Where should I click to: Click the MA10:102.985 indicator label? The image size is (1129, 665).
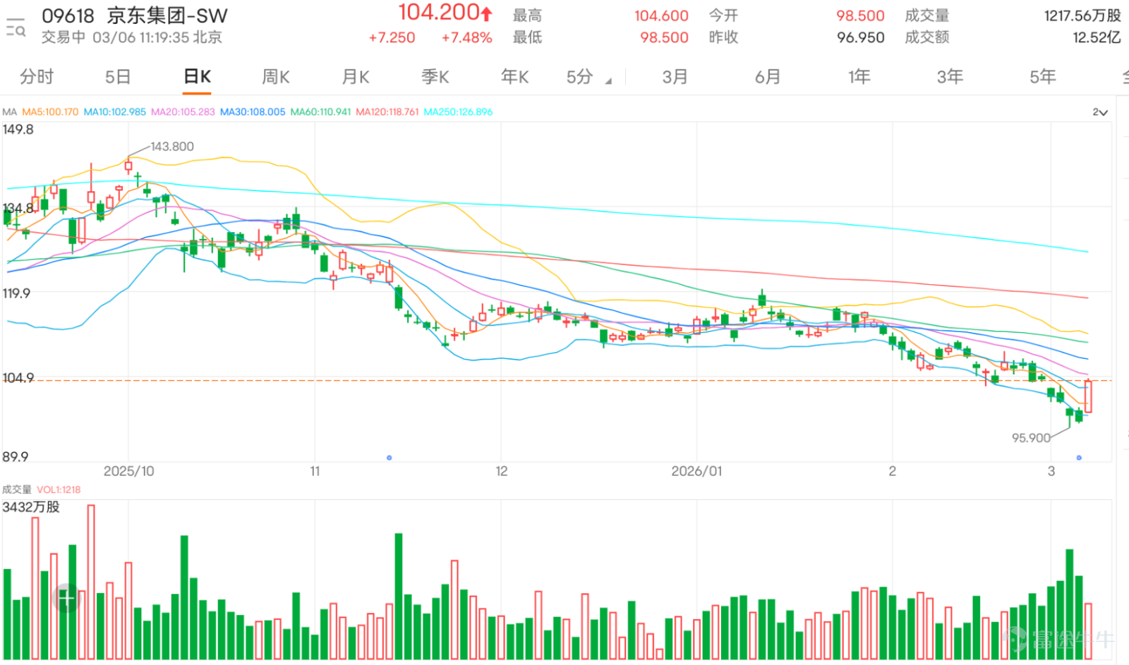pyautogui.click(x=114, y=112)
